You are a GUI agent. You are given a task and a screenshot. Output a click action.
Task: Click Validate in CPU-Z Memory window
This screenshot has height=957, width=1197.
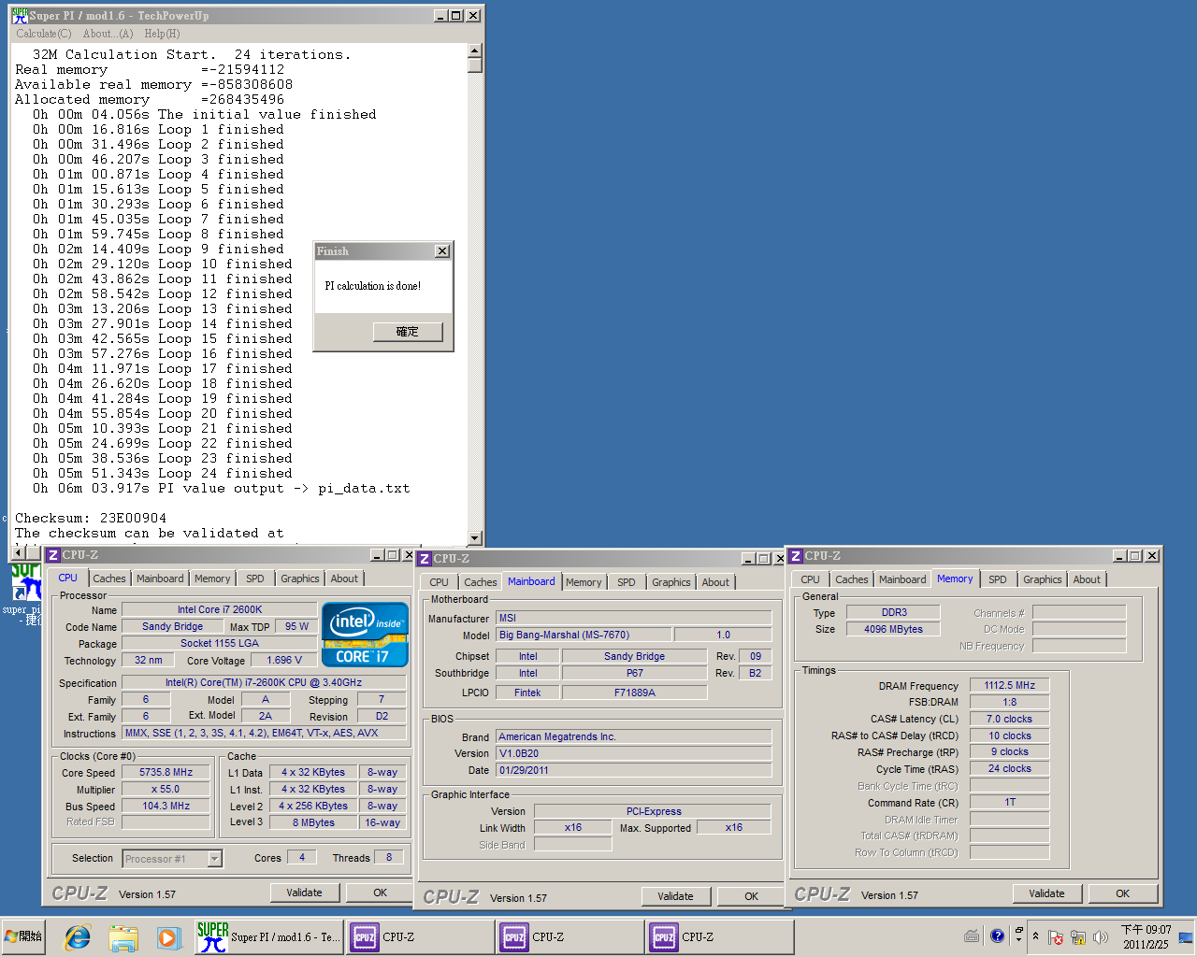pyautogui.click(x=1046, y=893)
